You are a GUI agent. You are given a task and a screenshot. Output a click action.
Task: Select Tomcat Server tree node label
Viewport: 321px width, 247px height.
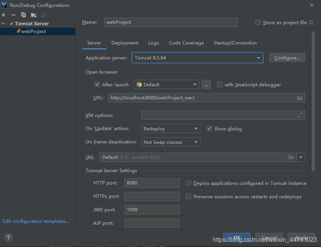coord(32,23)
